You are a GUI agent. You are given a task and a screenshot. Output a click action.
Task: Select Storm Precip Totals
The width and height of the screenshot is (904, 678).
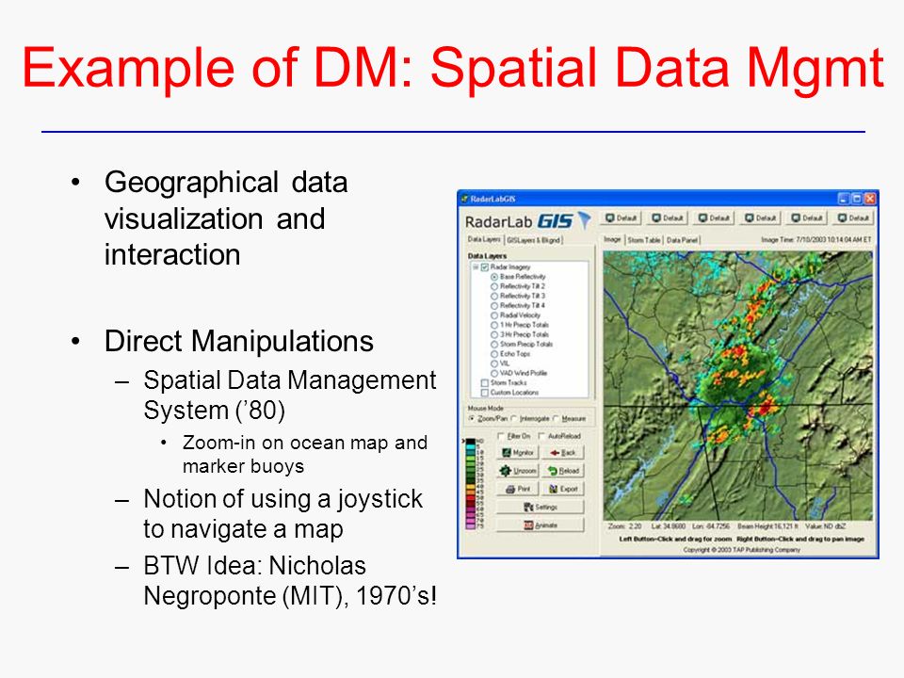pyautogui.click(x=494, y=345)
